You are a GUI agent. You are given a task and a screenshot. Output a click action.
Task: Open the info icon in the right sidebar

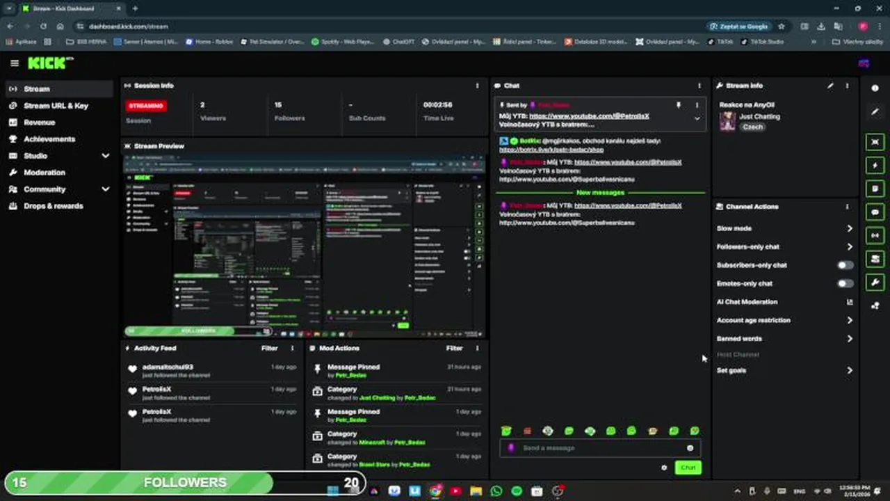875,88
